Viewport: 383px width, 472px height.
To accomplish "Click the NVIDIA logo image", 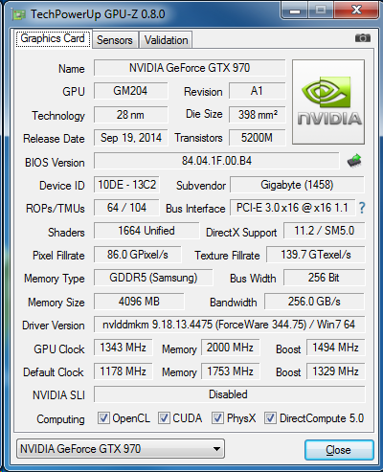I will pos(328,101).
